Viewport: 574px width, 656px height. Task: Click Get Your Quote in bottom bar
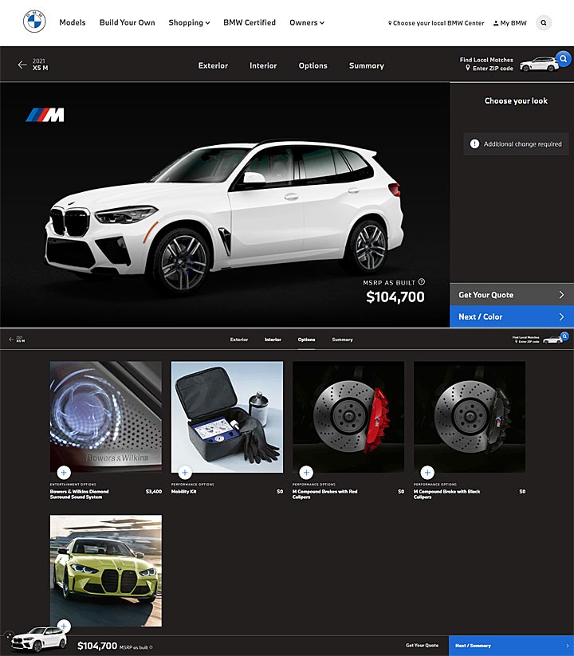coord(423,645)
